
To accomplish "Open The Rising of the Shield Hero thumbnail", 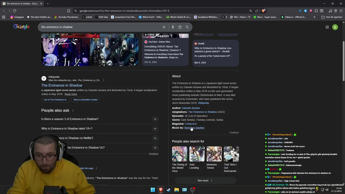I will [180, 154].
